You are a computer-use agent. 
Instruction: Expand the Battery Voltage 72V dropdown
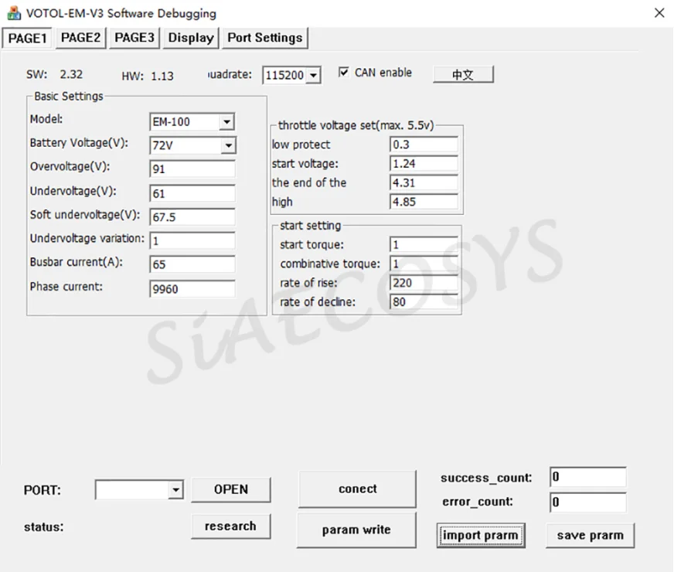point(229,145)
